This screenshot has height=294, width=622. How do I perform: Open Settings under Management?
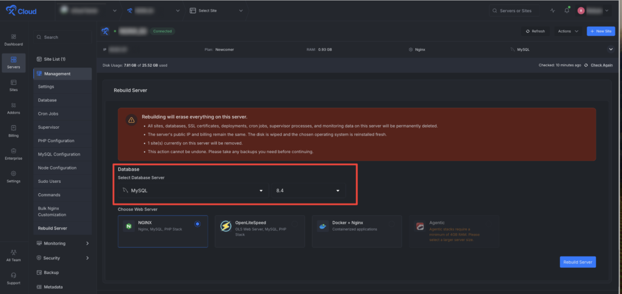coord(46,86)
